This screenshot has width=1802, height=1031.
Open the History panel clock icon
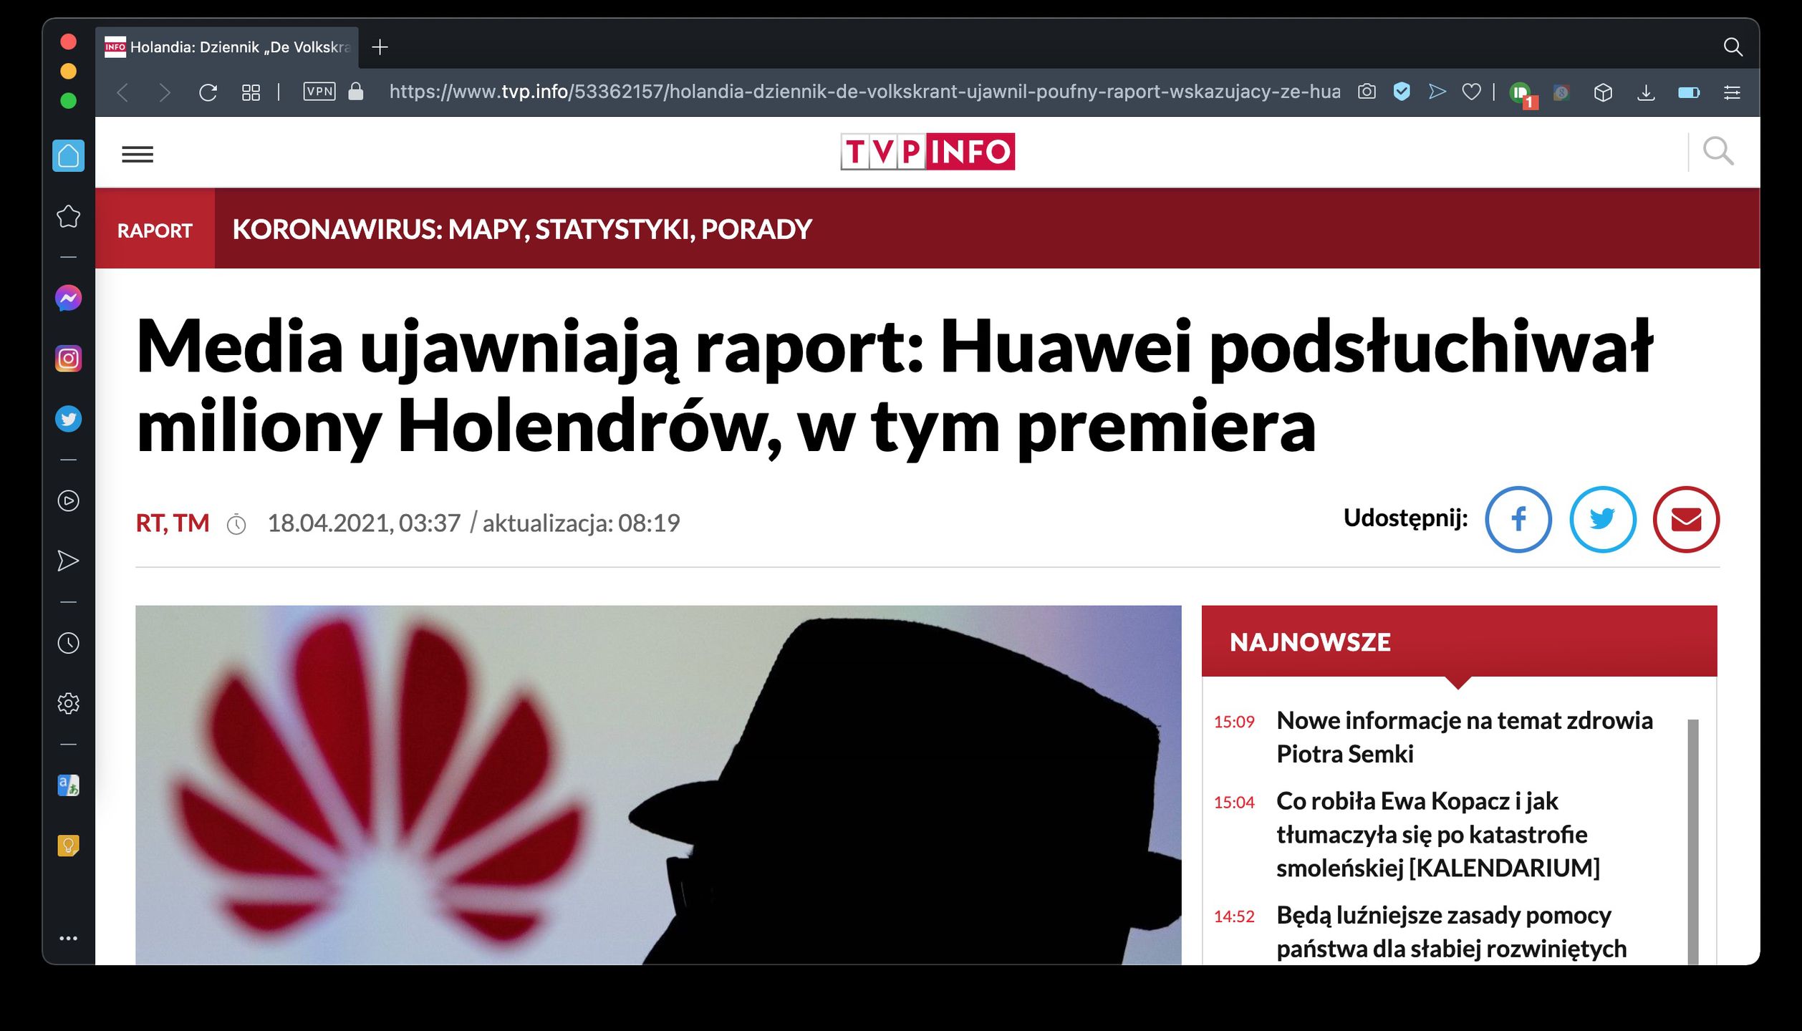click(x=69, y=643)
